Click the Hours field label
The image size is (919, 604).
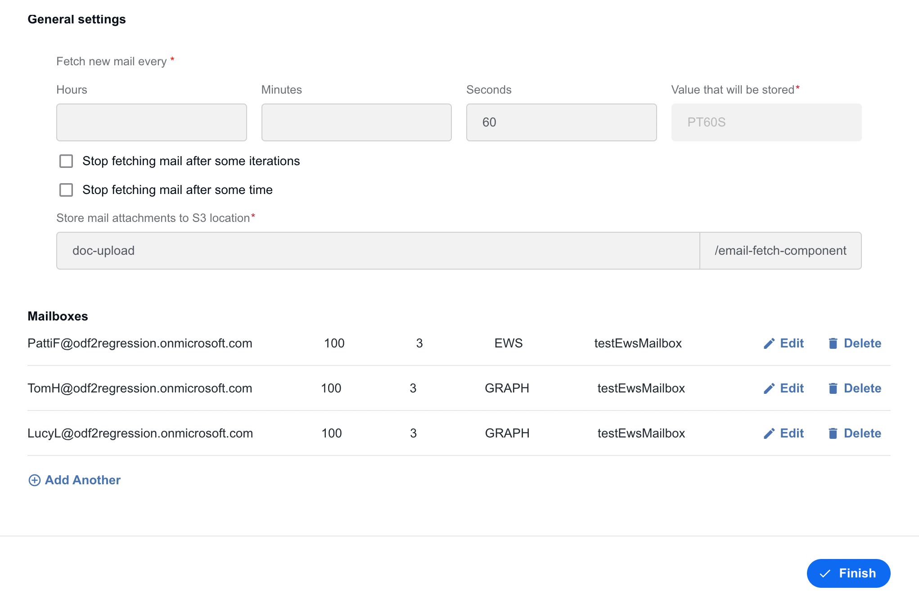coord(72,90)
